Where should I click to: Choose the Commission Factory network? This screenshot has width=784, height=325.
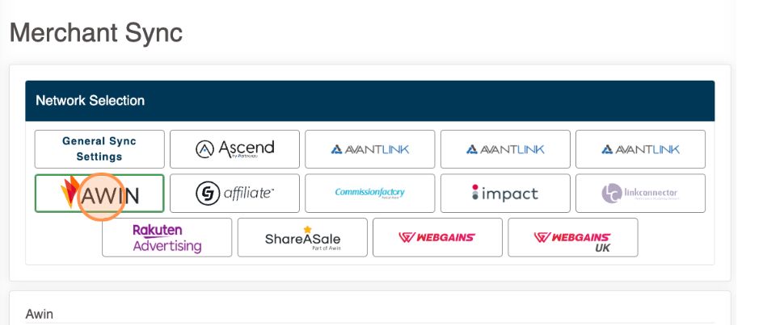[x=369, y=194]
